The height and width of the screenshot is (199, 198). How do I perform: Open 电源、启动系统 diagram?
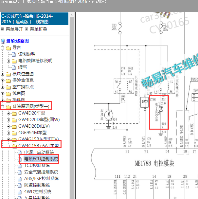pyautogui.click(x=39, y=153)
